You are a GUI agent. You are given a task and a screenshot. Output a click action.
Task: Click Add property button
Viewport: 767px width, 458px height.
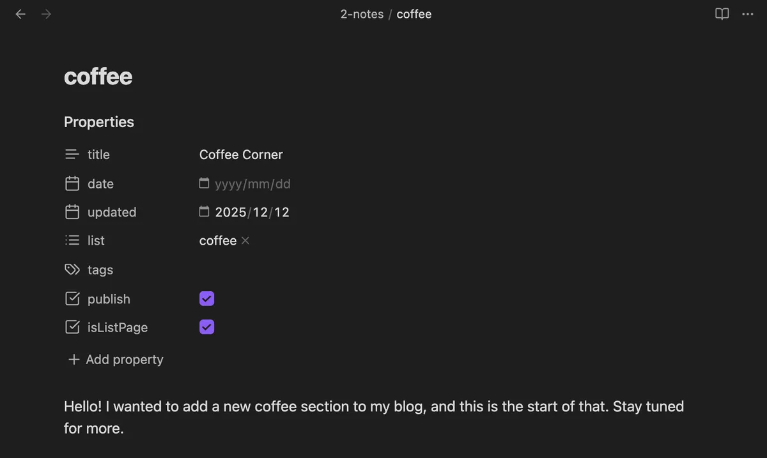[116, 360]
